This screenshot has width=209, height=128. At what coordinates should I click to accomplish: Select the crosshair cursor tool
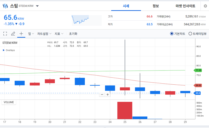tap(21, 34)
